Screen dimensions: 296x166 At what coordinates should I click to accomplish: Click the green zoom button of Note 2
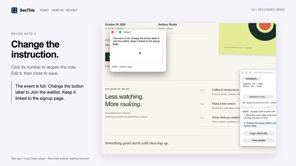pos(120,32)
